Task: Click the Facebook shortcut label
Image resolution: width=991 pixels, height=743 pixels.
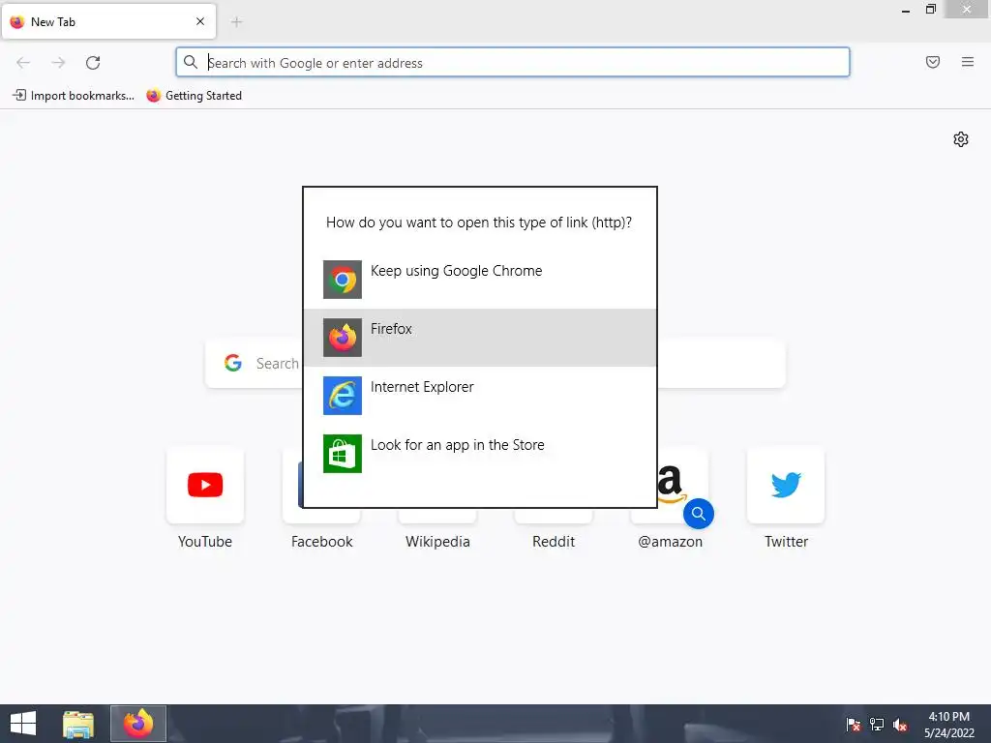Action: point(321,542)
